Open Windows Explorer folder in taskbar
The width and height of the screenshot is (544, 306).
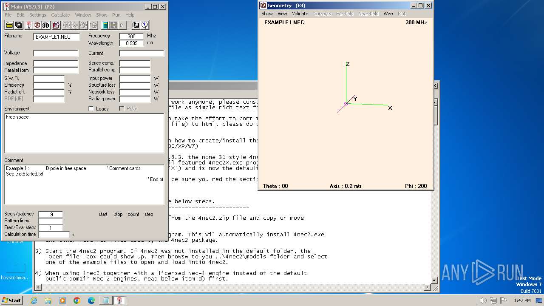[x=48, y=300]
